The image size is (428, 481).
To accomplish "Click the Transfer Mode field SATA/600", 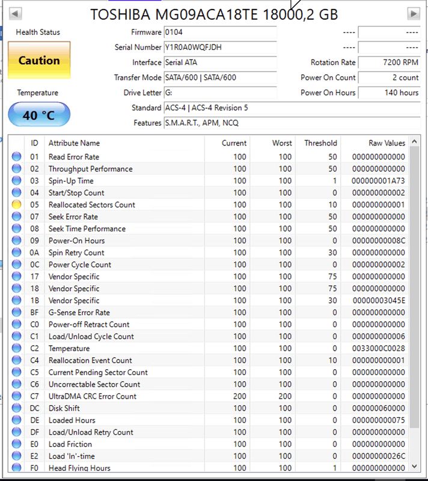I will (x=220, y=78).
